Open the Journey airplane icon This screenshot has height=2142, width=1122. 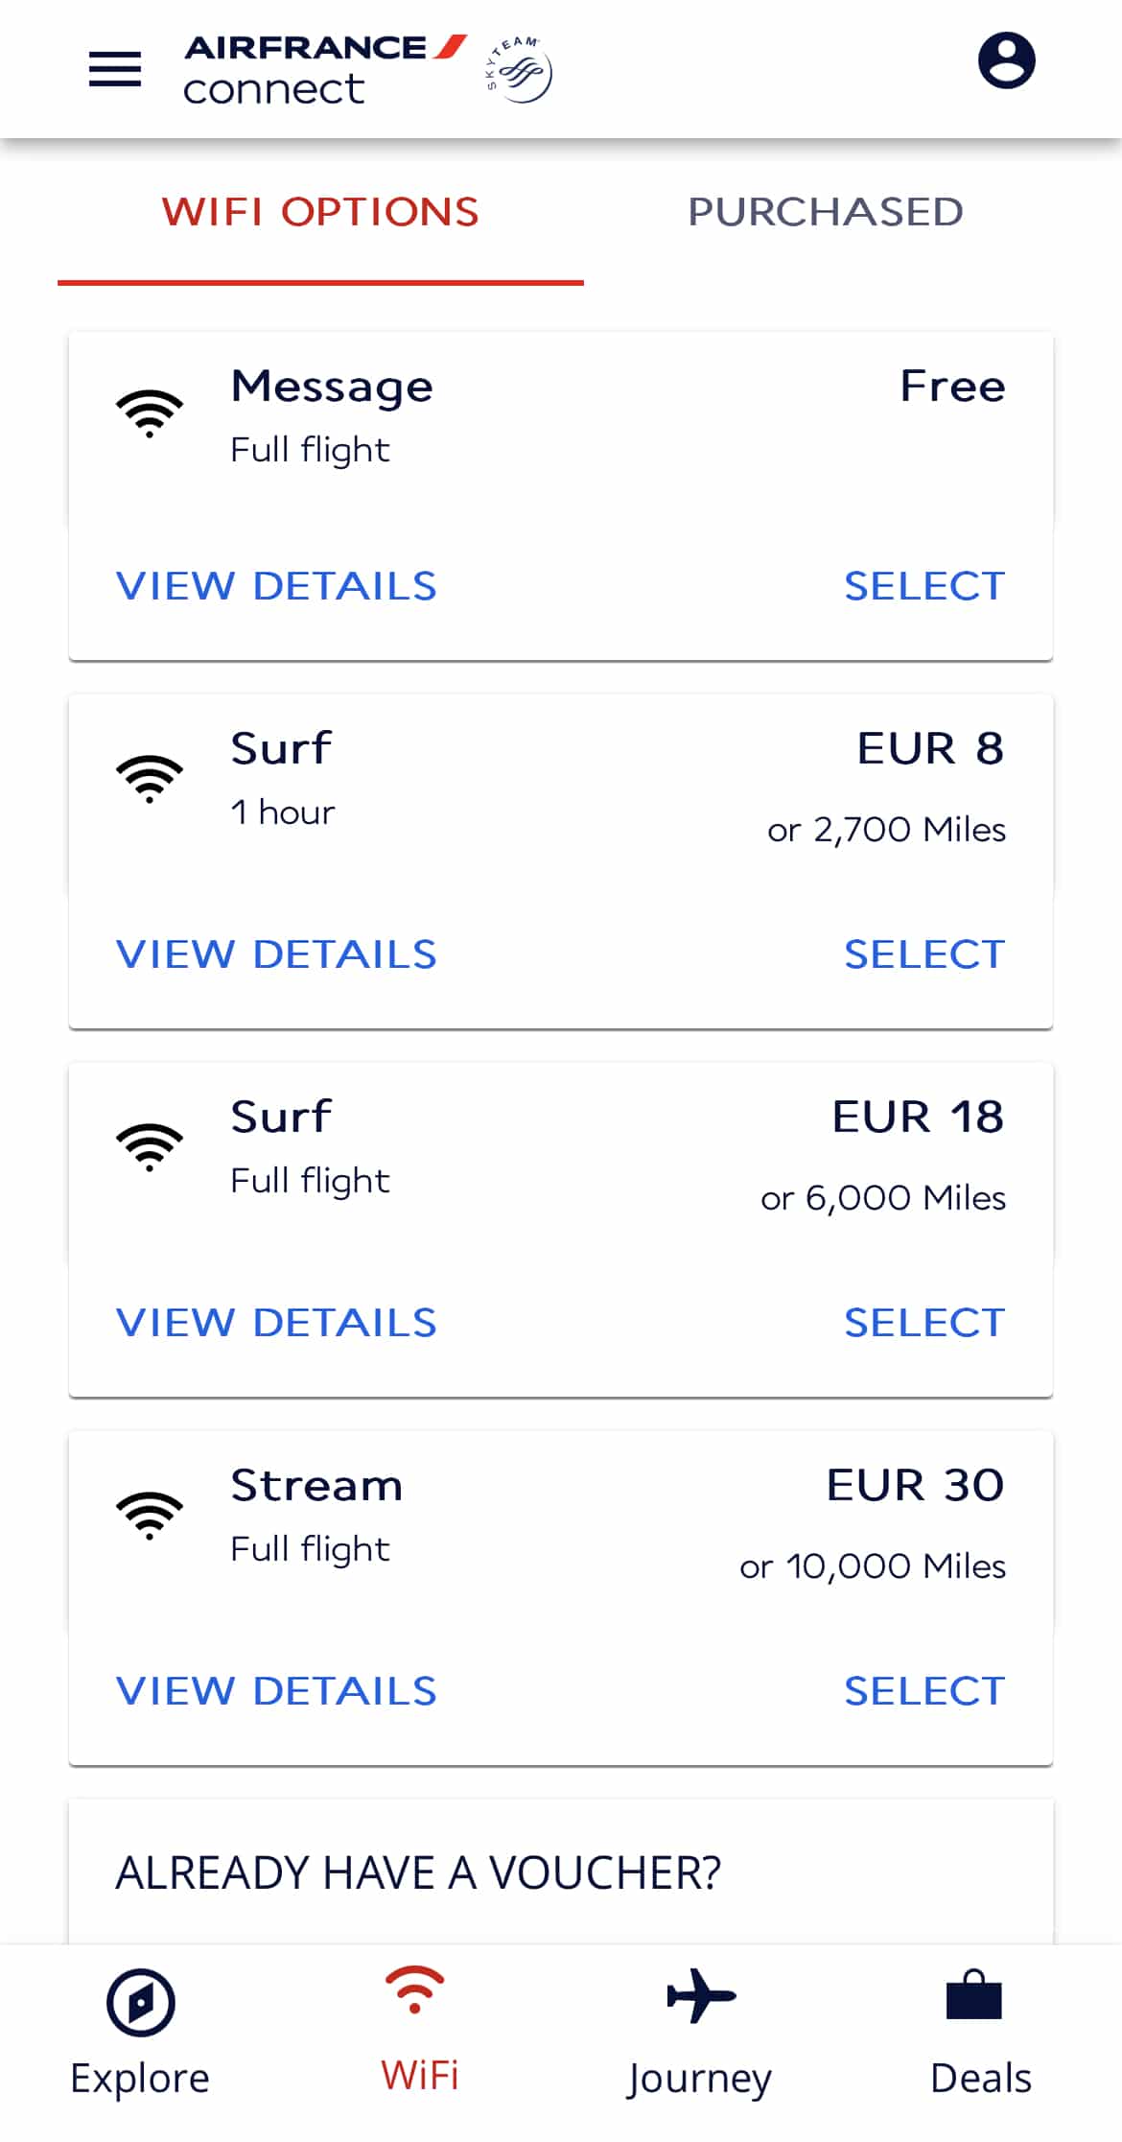tap(701, 1997)
